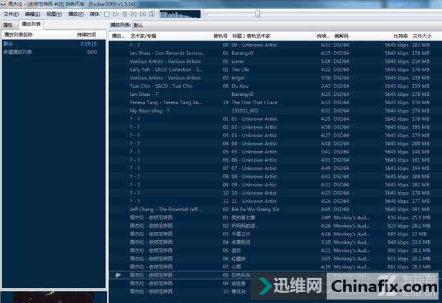Click the 239 MB file size cell
Image resolution: width=442 pixels, height=303 pixels.
click(x=421, y=78)
